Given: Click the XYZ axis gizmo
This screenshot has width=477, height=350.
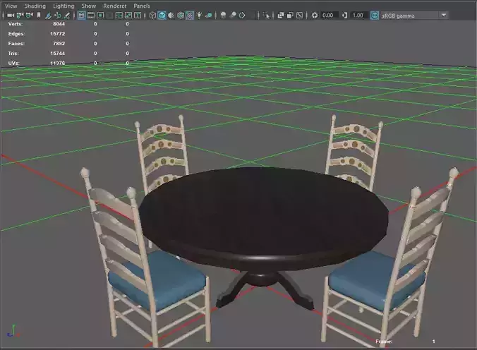Looking at the screenshot, I should pyautogui.click(x=13, y=331).
